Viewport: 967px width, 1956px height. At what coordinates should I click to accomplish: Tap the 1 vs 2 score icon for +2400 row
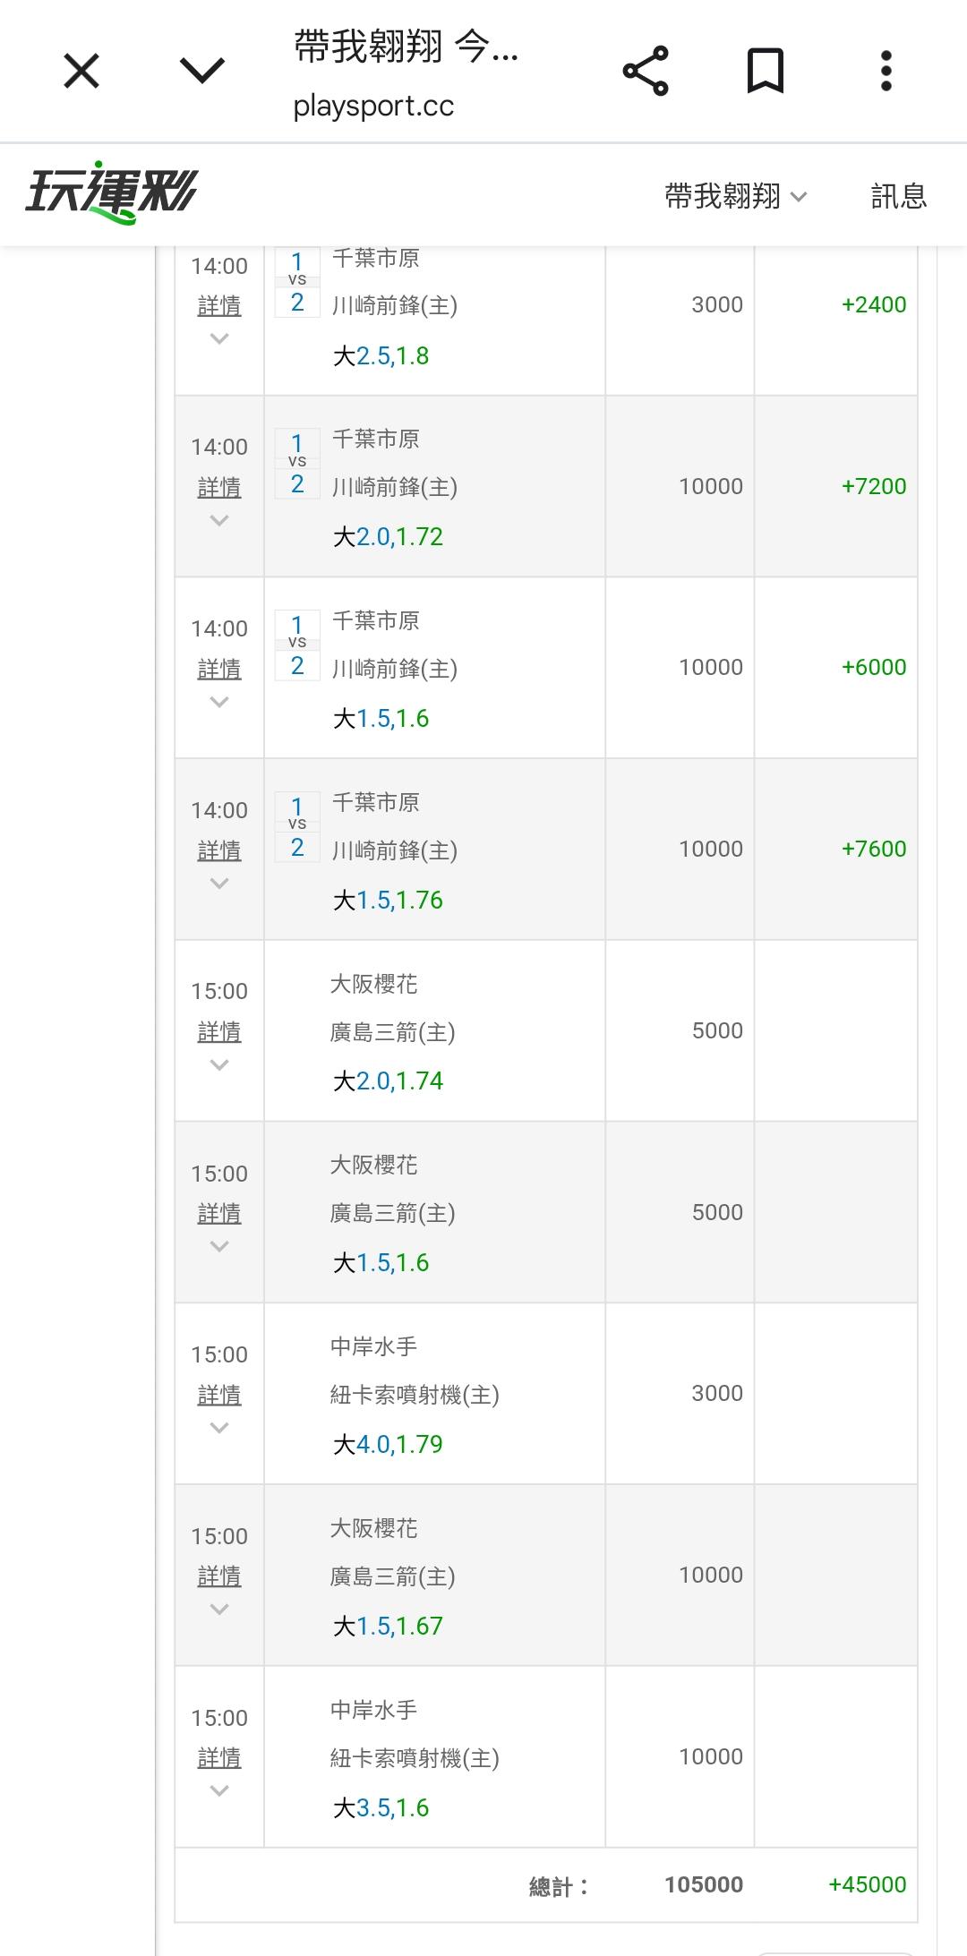pyautogui.click(x=297, y=282)
